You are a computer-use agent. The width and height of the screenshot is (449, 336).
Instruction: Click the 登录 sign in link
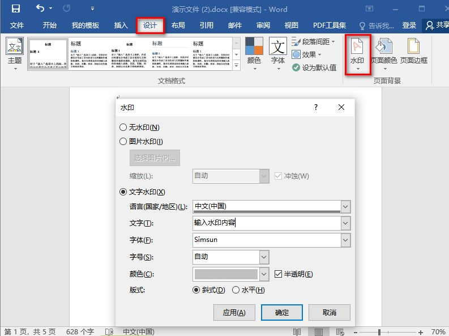[409, 25]
